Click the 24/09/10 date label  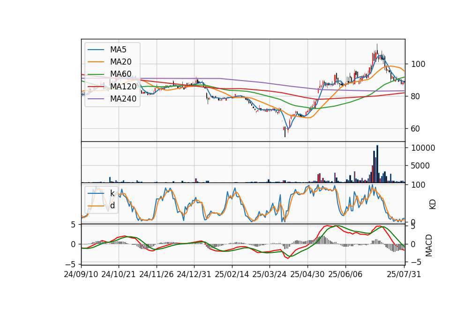click(x=81, y=274)
